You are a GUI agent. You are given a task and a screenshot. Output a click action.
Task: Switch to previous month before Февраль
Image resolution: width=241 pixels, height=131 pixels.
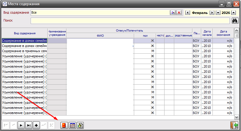click(187, 13)
